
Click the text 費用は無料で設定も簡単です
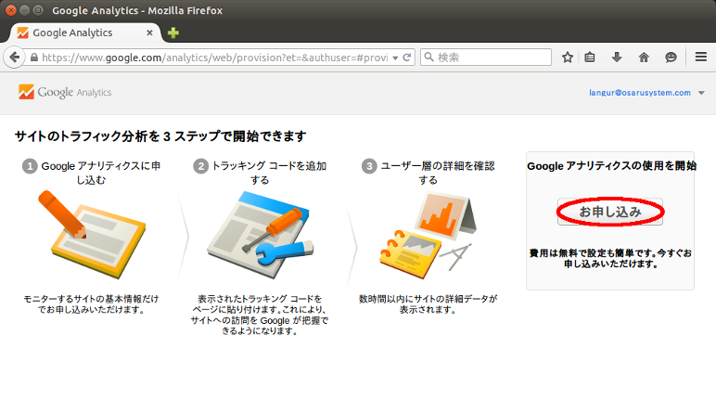[593, 252]
